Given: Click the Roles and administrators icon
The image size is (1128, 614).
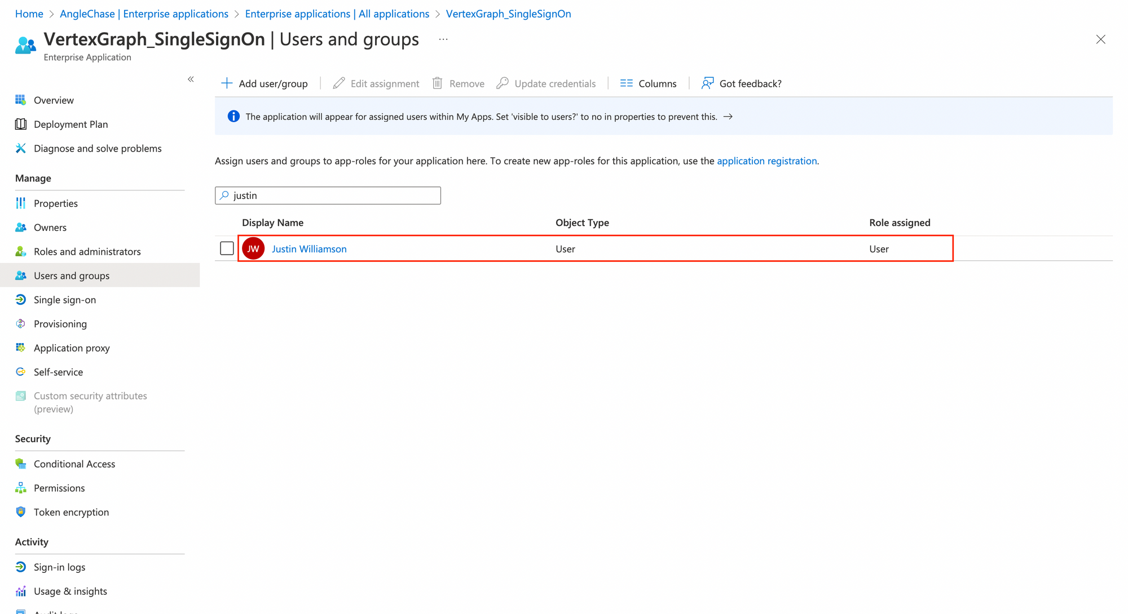Looking at the screenshot, I should point(21,251).
